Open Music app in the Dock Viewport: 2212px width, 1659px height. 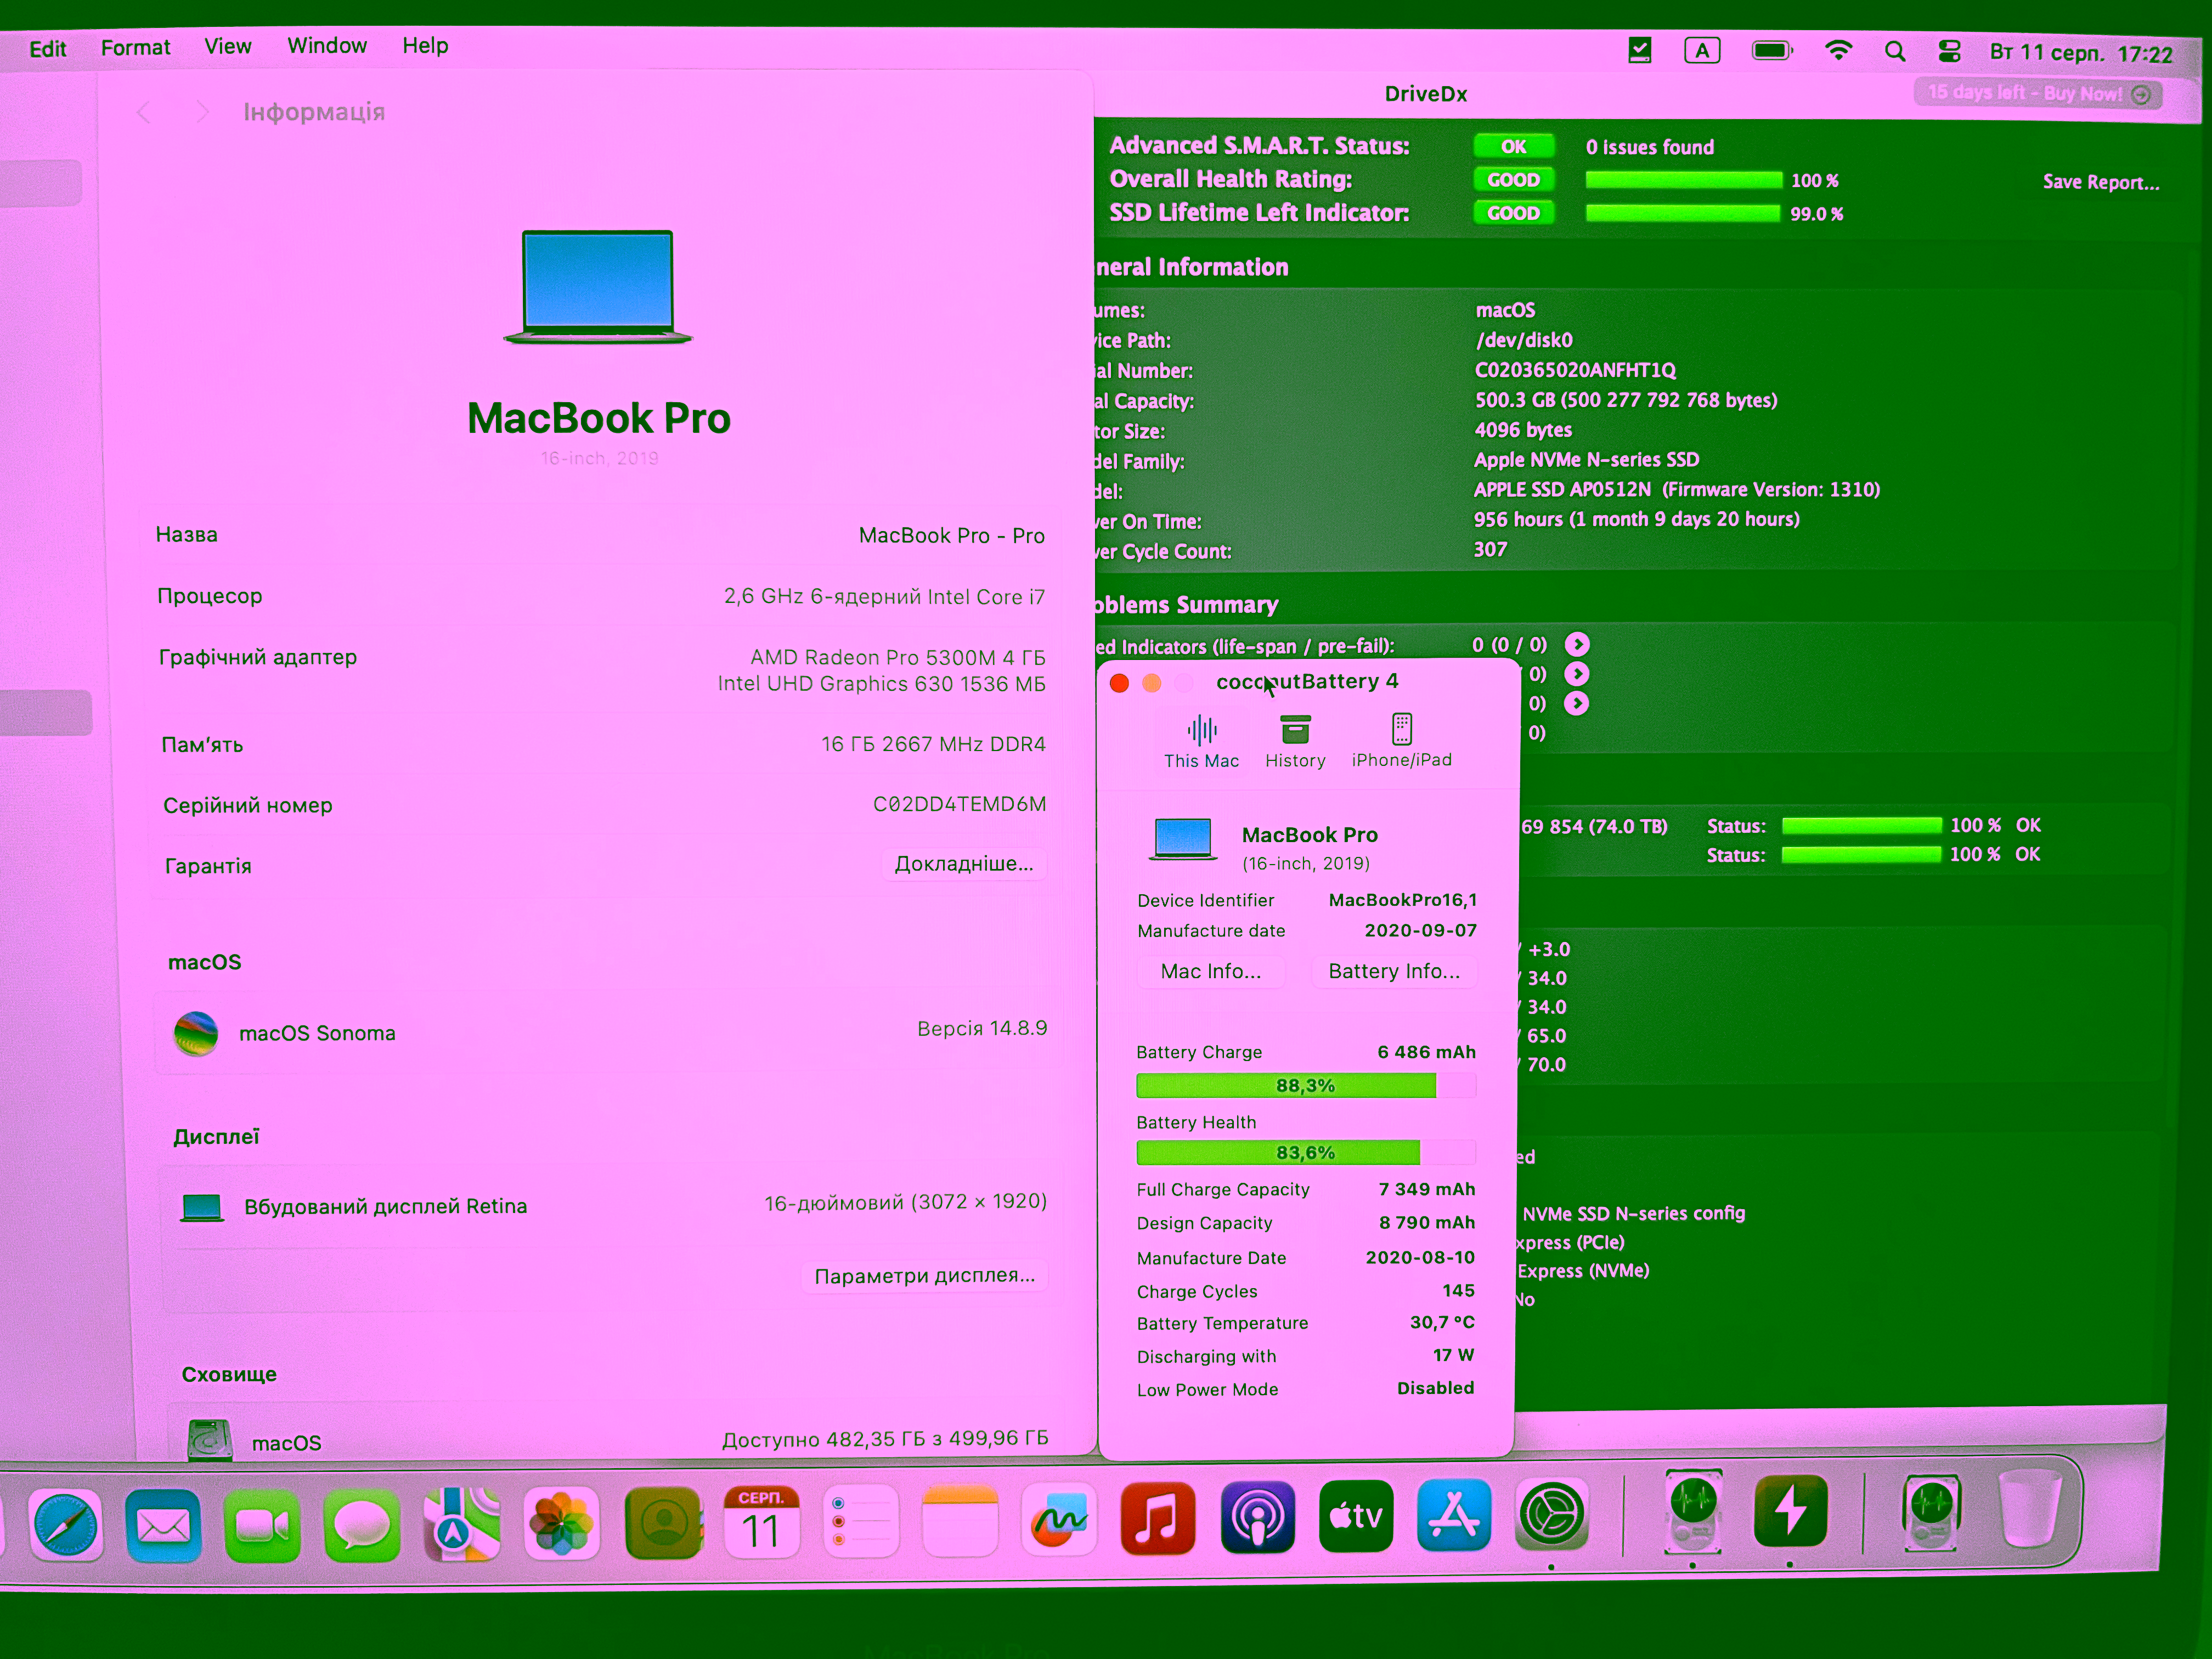(x=1158, y=1518)
